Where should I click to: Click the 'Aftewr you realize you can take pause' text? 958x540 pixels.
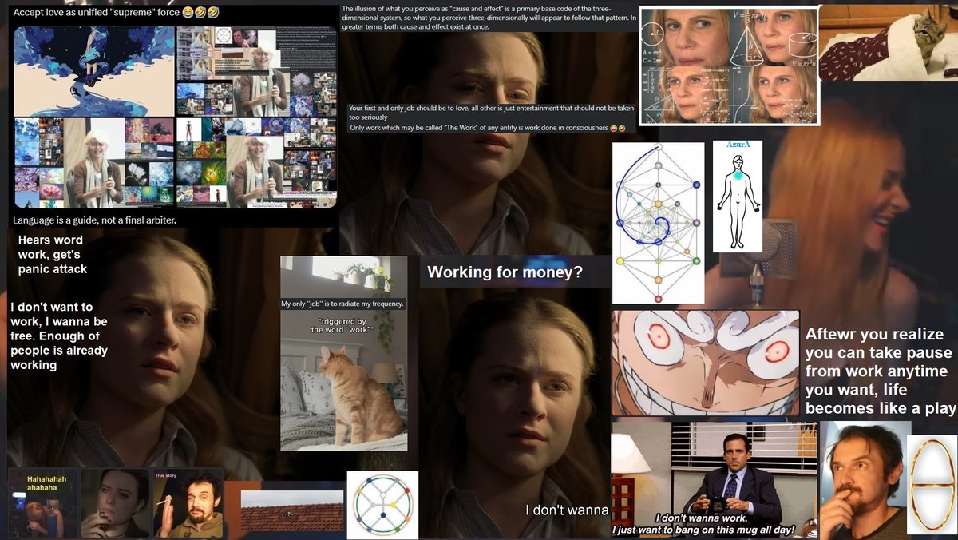881,371
